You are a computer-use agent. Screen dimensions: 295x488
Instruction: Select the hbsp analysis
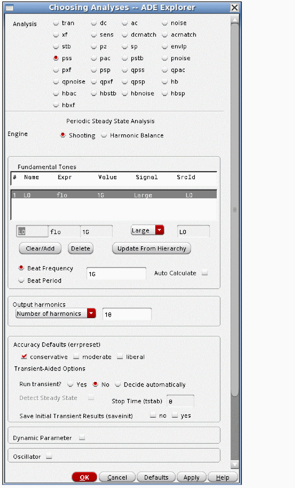point(165,93)
